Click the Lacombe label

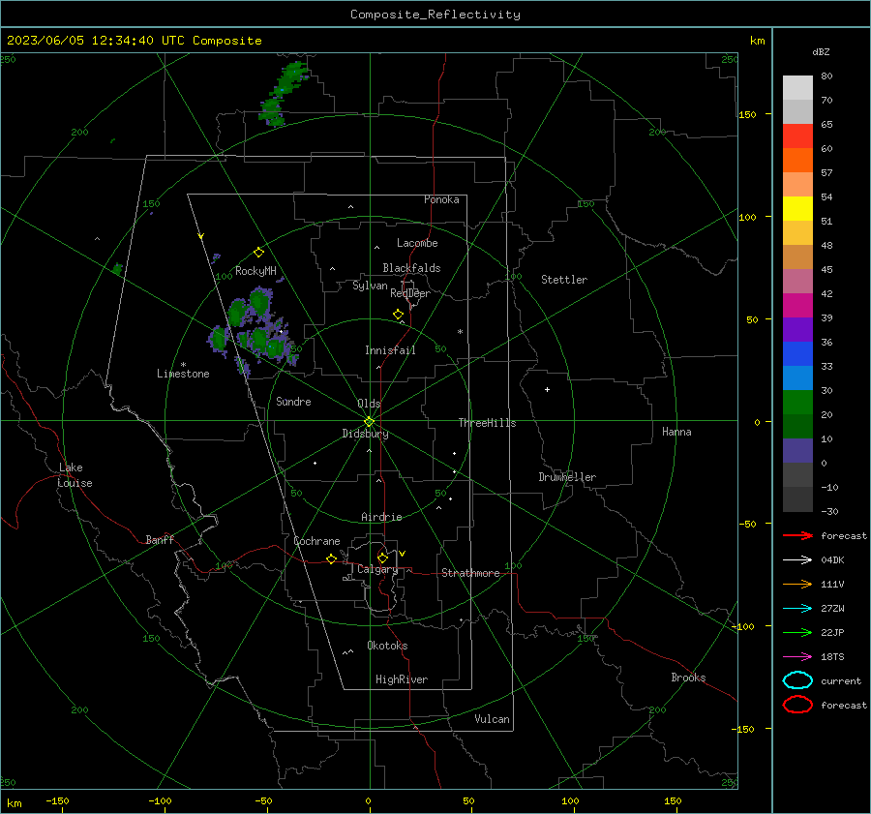pos(417,243)
